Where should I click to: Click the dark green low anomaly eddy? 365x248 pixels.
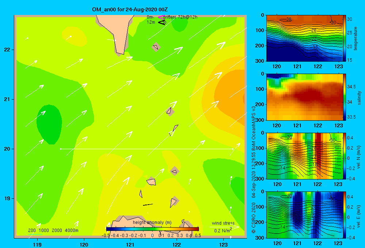point(49,124)
